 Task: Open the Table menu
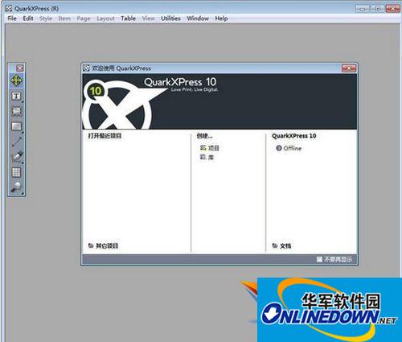[x=128, y=19]
